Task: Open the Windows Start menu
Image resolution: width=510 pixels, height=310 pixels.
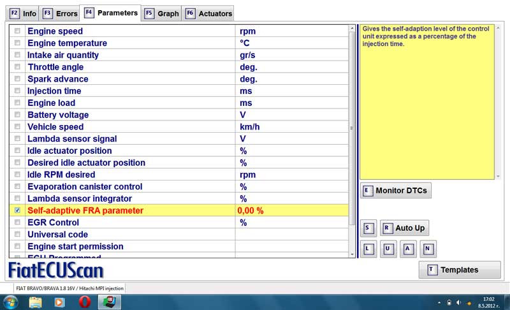Action: click(11, 302)
